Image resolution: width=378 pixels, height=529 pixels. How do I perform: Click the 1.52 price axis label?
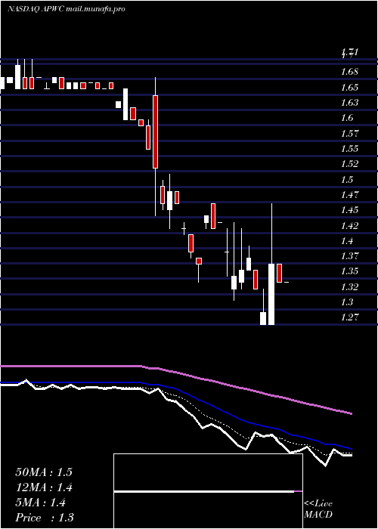click(x=349, y=164)
